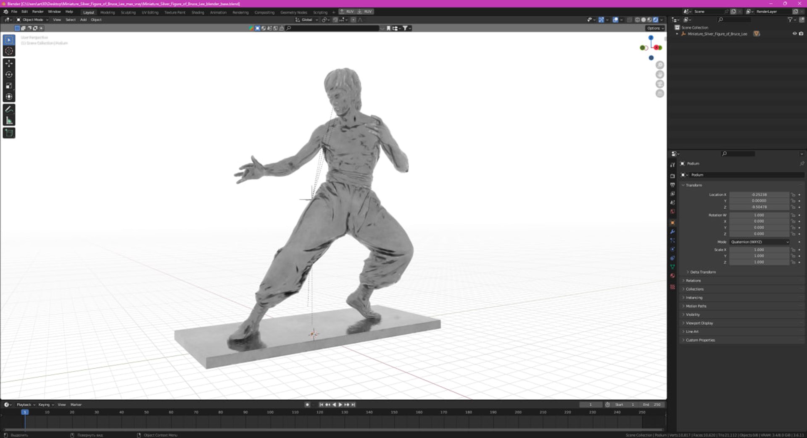Expand the Delta Transform section
Image resolution: width=807 pixels, height=438 pixels.
(x=703, y=272)
